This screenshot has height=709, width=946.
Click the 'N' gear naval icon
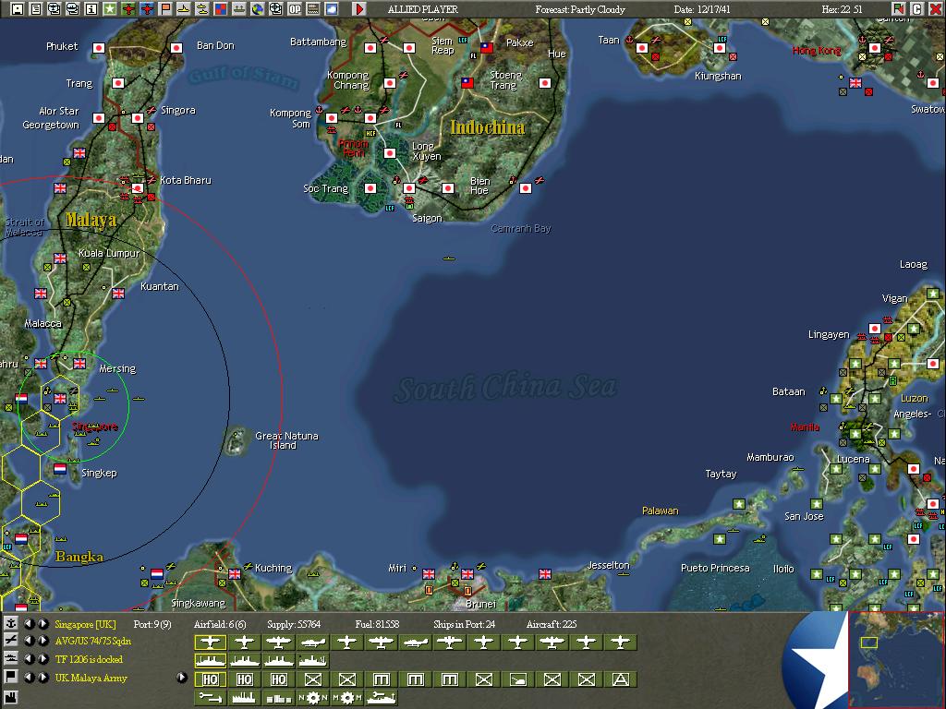[x=312, y=698]
